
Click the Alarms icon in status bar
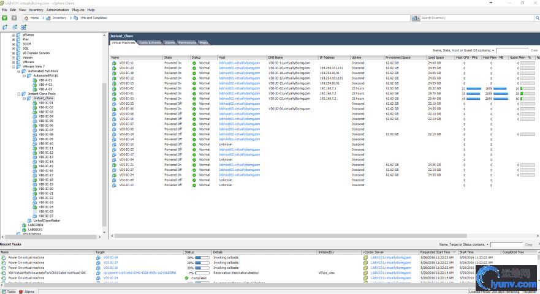point(21,292)
